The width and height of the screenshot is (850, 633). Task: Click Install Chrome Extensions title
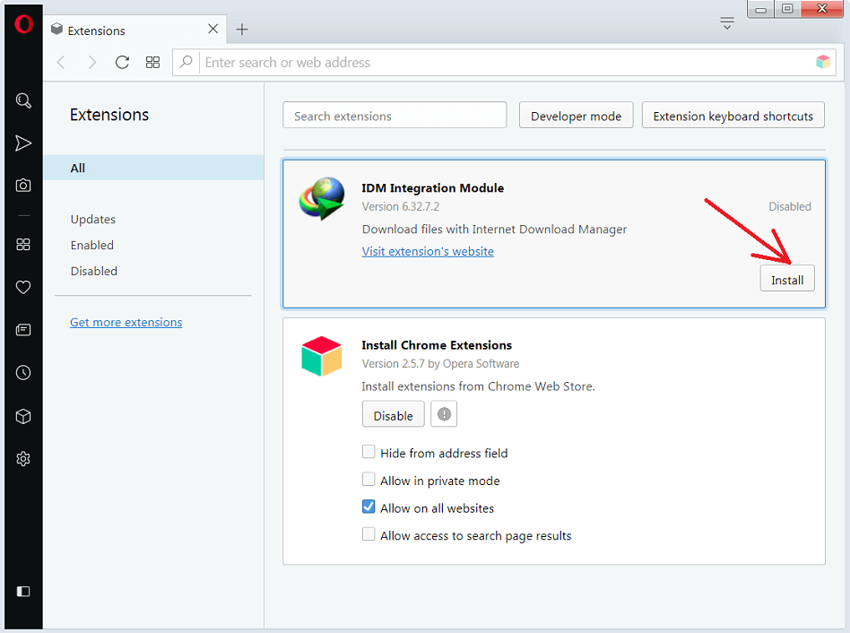[437, 345]
